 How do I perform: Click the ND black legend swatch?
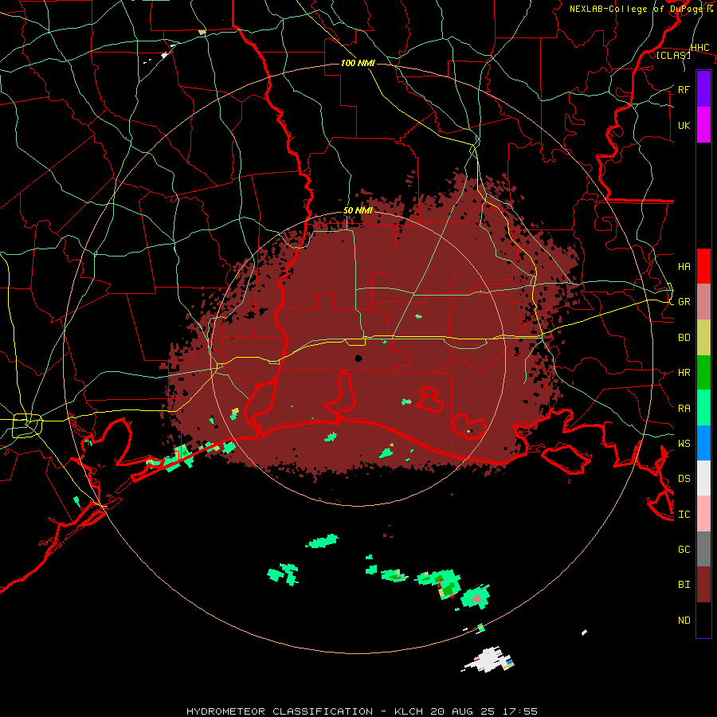click(x=703, y=620)
